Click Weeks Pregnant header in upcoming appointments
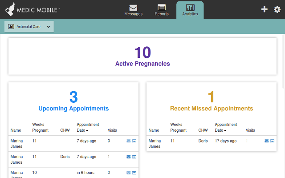 41,127
